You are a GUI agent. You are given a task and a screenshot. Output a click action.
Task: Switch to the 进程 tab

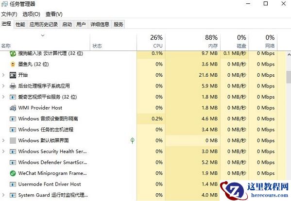tap(7, 24)
